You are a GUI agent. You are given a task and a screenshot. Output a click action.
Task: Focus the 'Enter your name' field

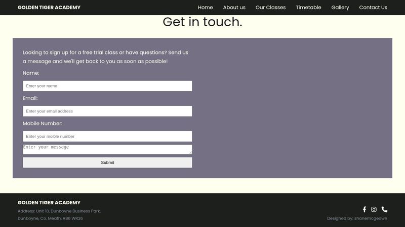coord(107,86)
